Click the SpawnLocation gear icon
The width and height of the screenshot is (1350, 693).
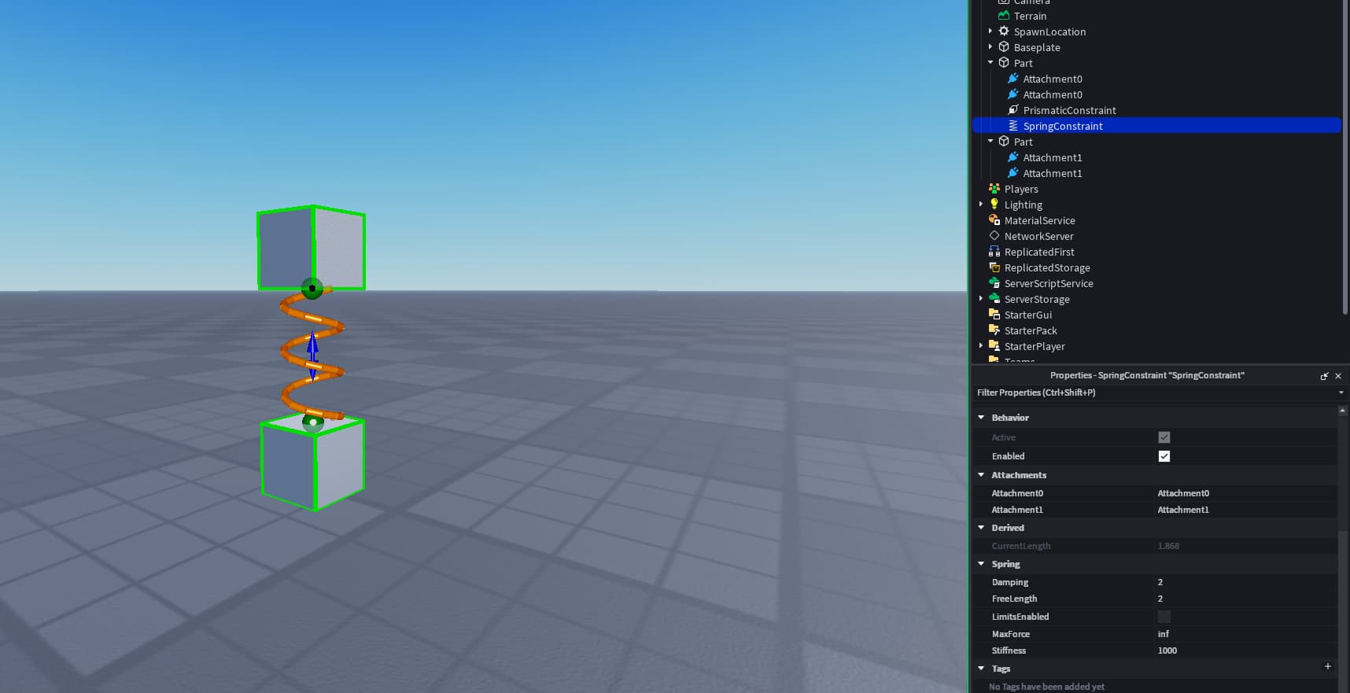coord(1003,31)
